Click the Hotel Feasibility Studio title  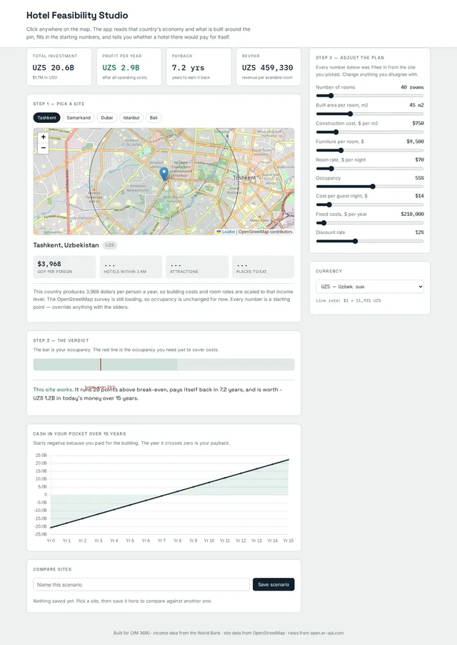click(x=77, y=15)
